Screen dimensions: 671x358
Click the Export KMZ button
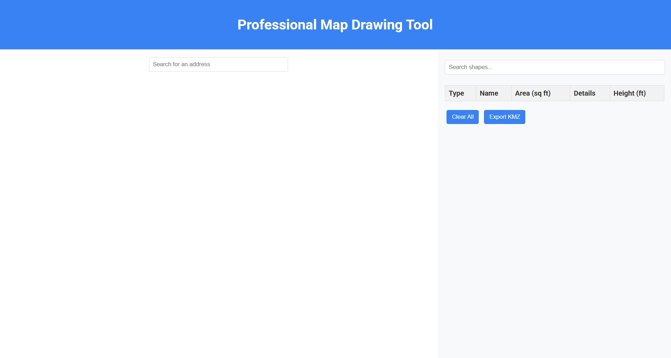504,117
